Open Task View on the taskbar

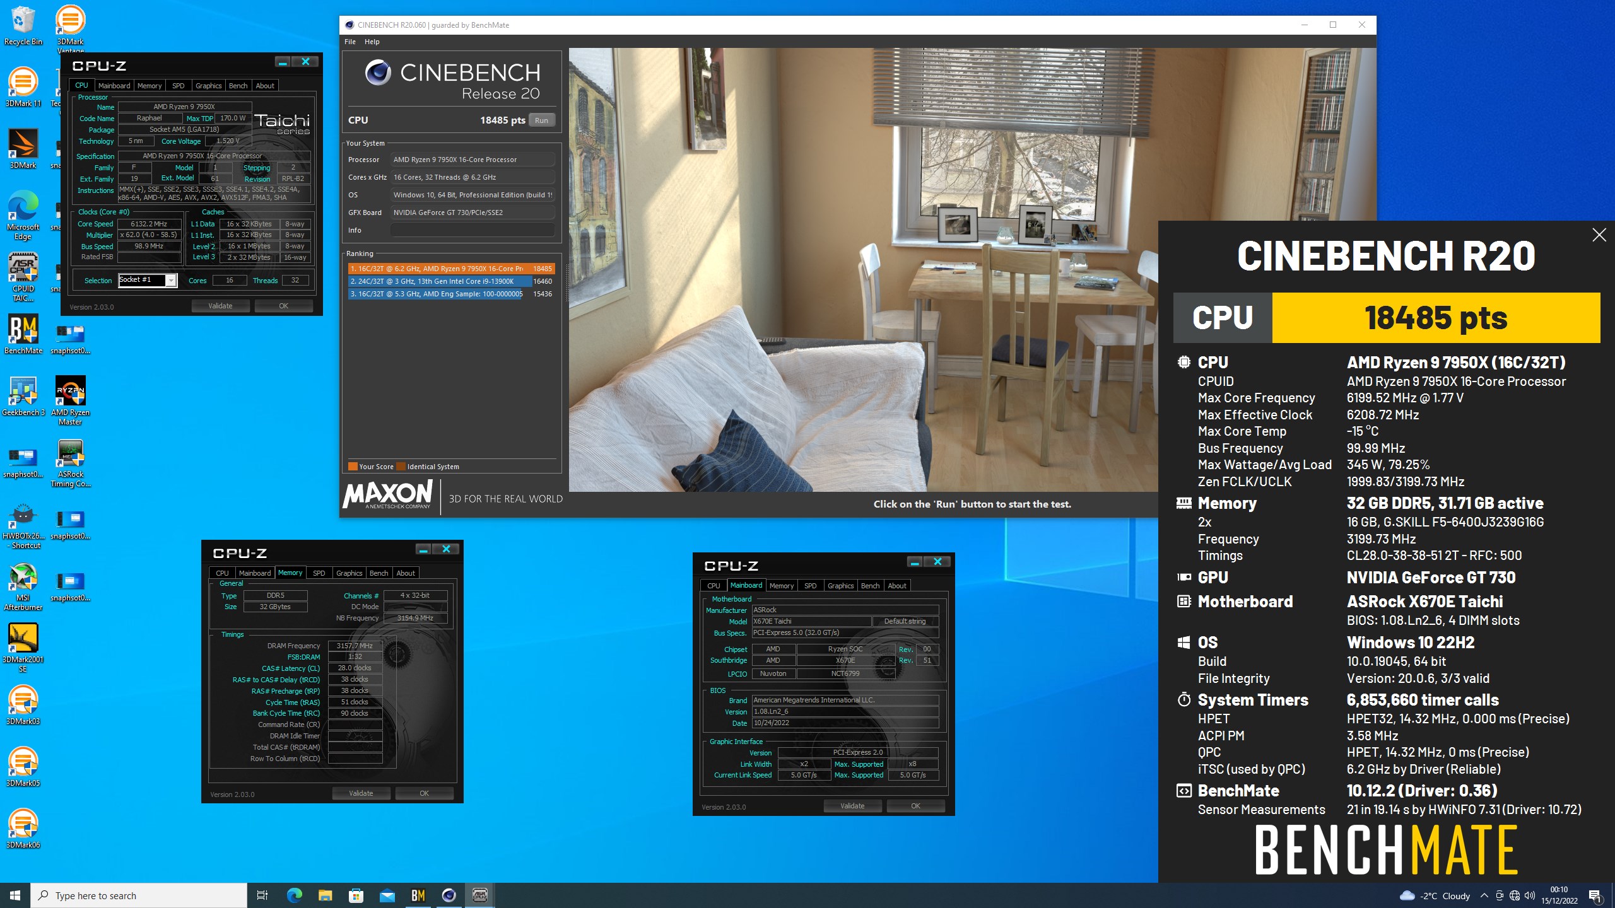pos(262,895)
